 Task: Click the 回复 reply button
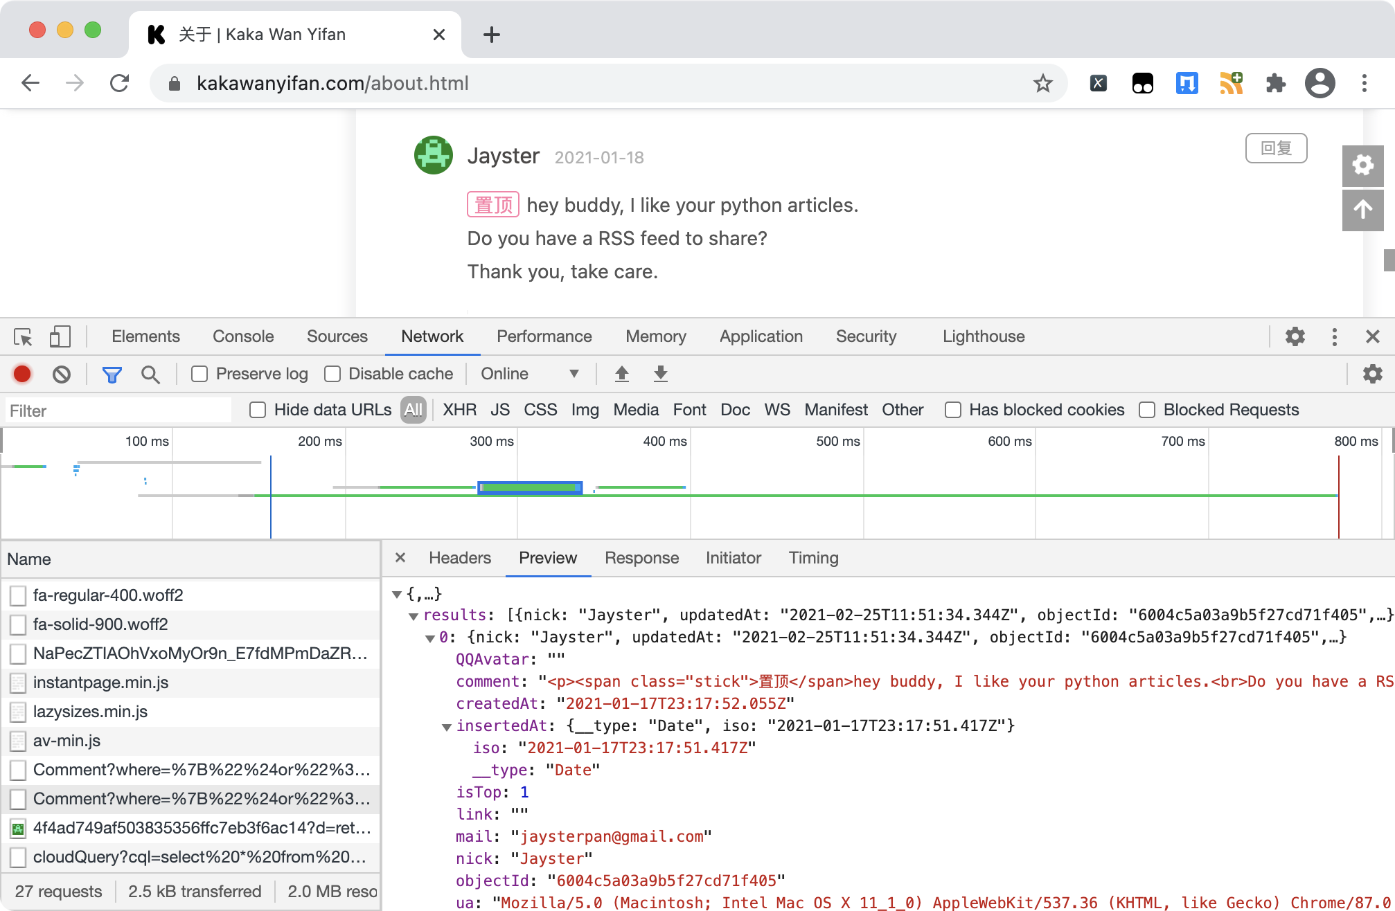[x=1275, y=147]
